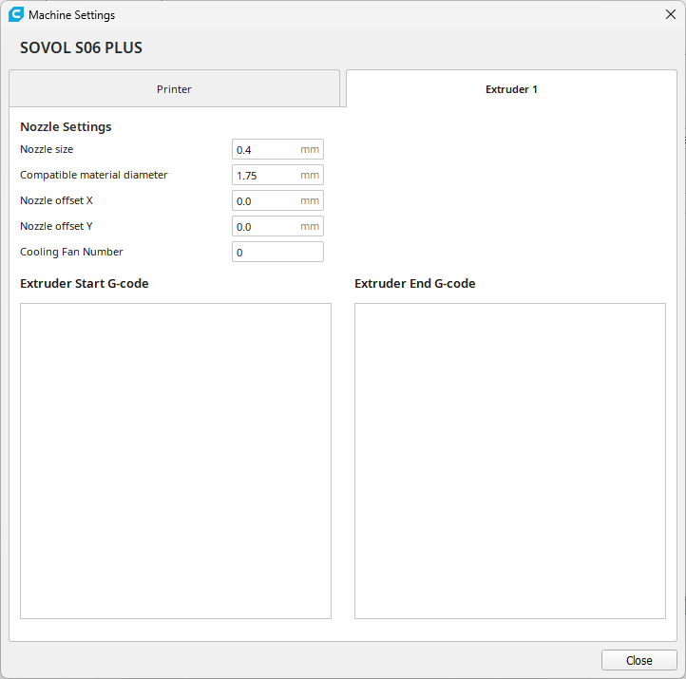Click the Nozzle size label
Screen dimensions: 686x679
(x=47, y=149)
